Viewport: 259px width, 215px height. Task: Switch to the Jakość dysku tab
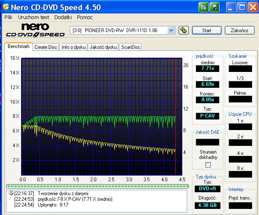tap(103, 47)
